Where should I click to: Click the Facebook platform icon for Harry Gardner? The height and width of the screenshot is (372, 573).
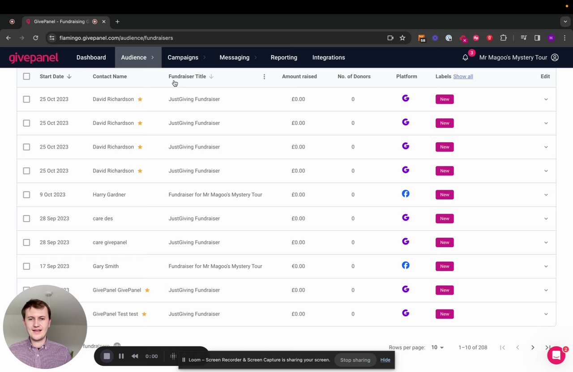[406, 194]
